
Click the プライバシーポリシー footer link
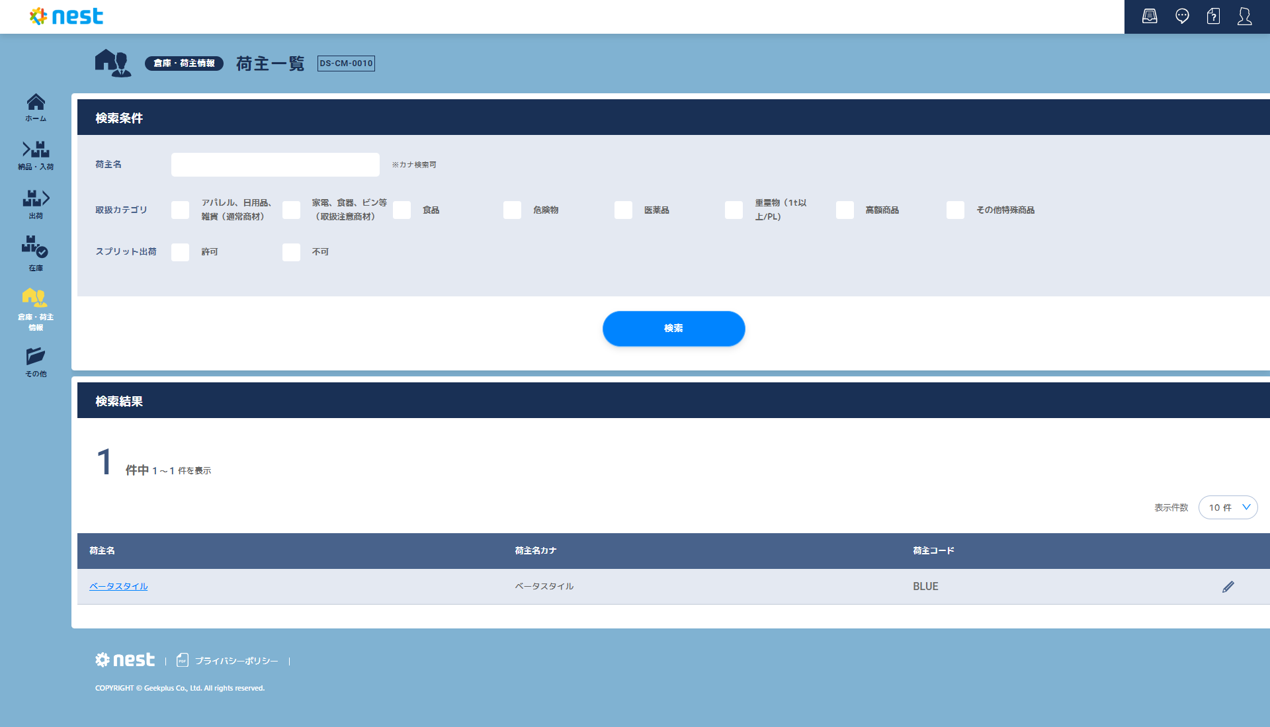[x=235, y=661]
